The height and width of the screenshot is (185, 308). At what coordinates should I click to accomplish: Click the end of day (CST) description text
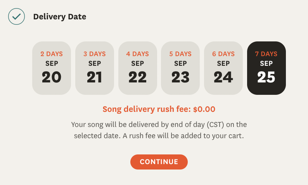coord(159,130)
